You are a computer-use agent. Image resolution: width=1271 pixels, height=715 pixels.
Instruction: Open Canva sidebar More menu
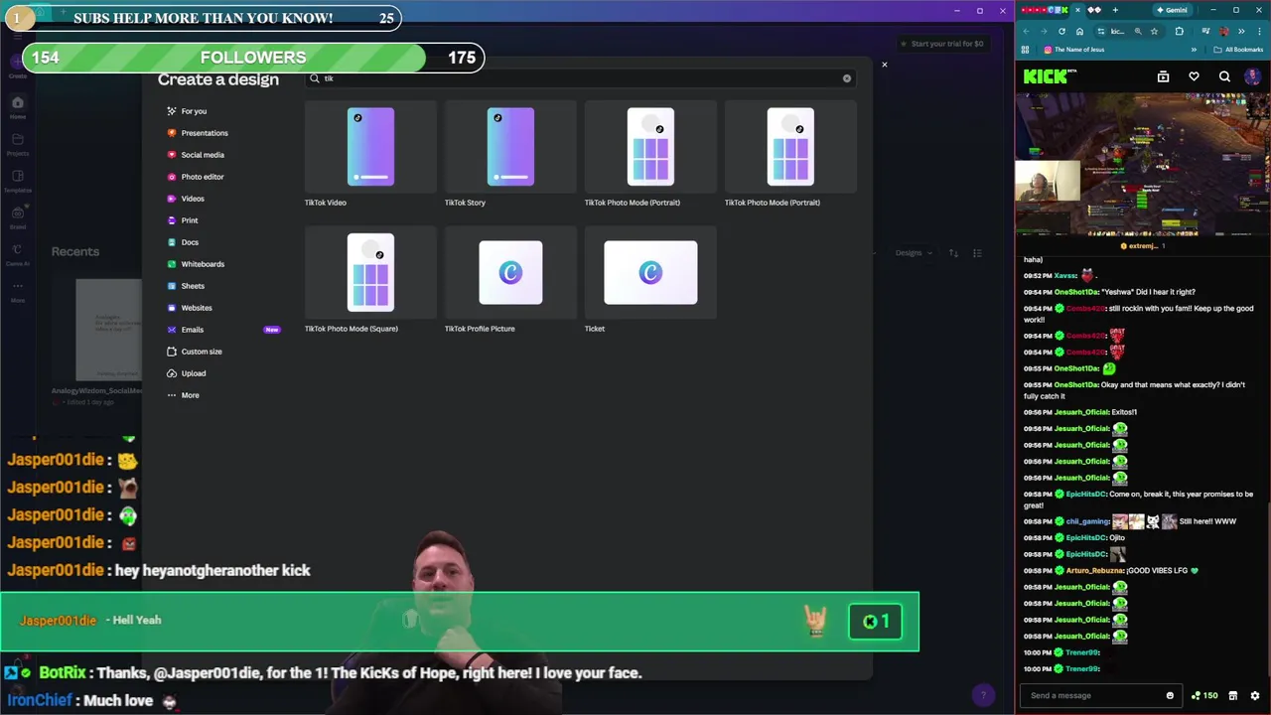pyautogui.click(x=18, y=291)
